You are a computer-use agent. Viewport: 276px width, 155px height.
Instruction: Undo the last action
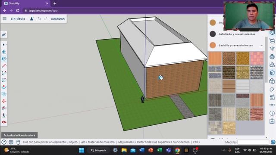click(39, 19)
